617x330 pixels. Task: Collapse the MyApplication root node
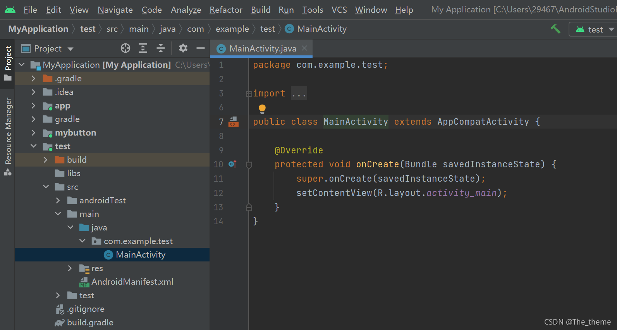click(x=22, y=65)
